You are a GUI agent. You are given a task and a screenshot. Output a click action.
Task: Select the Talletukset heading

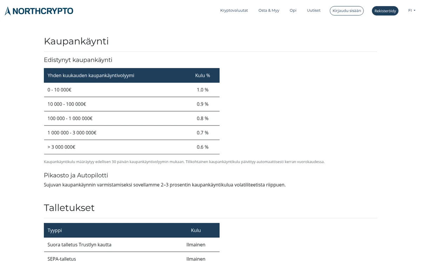click(69, 208)
